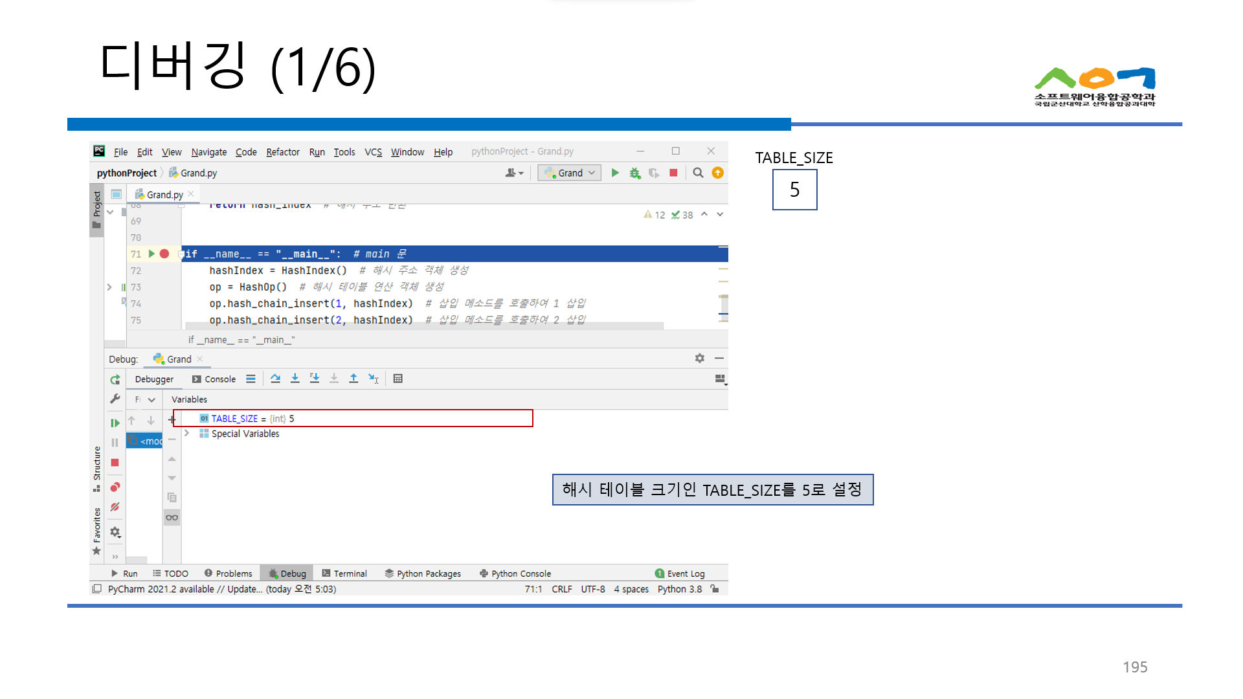1243x699 pixels.
Task: Select the <module> frame entry
Action: pos(145,441)
